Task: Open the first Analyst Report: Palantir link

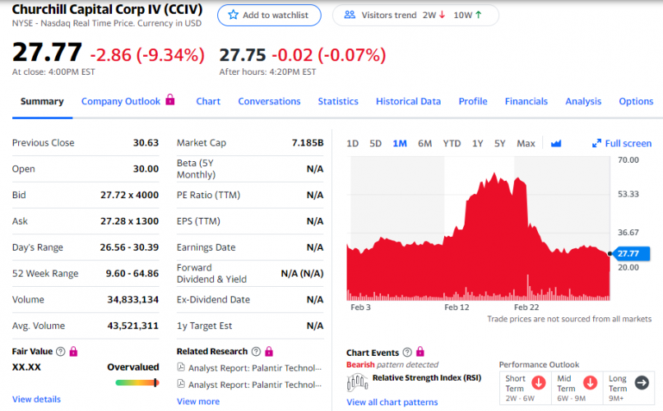Action: 254,368
